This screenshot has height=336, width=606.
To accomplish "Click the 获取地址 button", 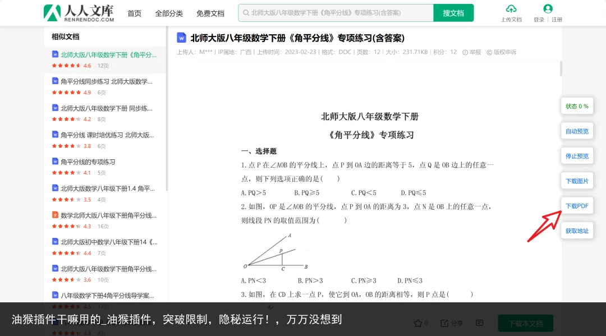I will pyautogui.click(x=577, y=231).
